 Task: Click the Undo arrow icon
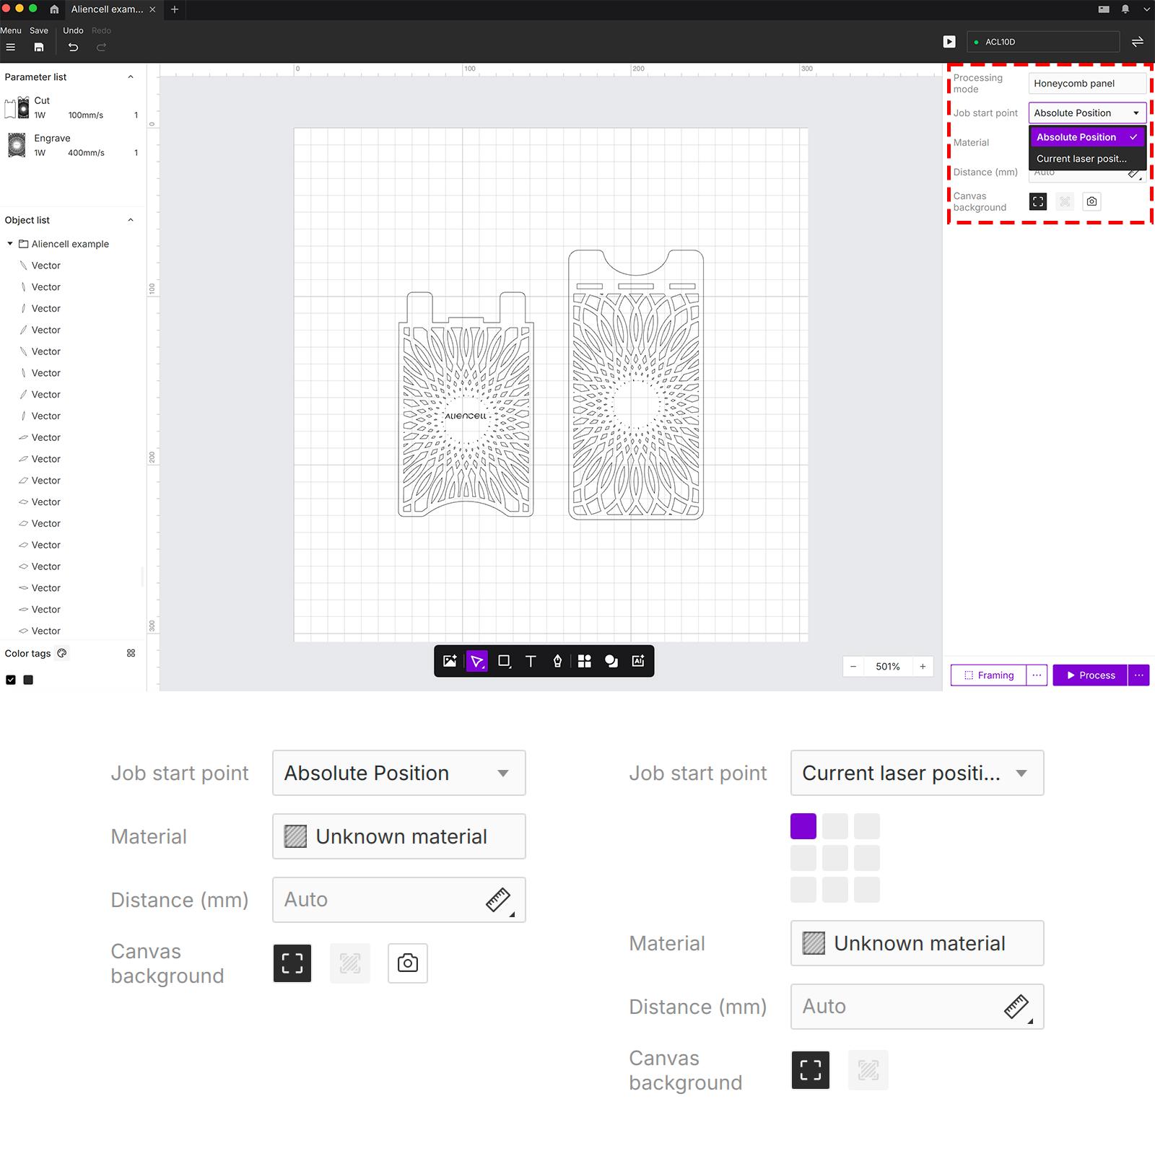[73, 47]
